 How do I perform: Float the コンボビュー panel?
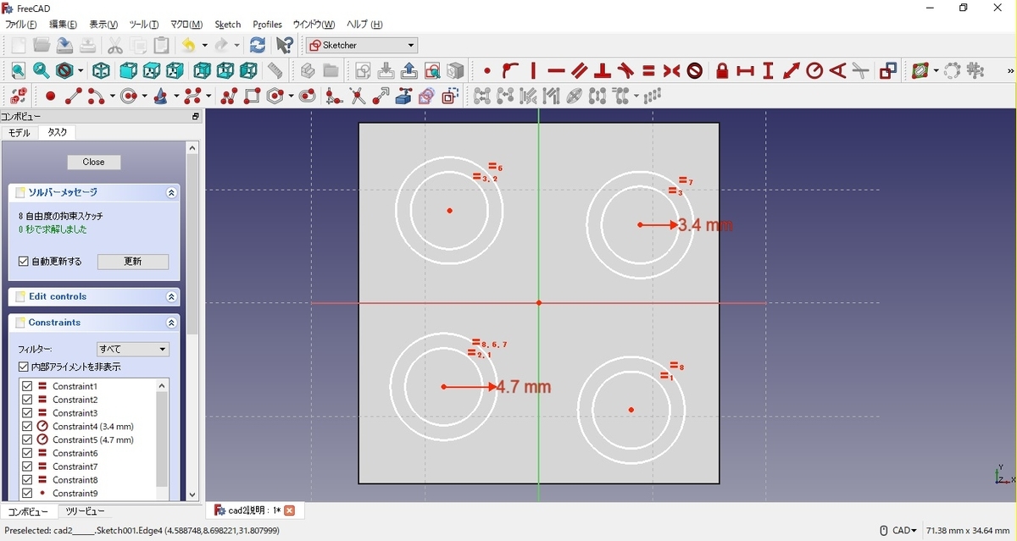(x=195, y=117)
